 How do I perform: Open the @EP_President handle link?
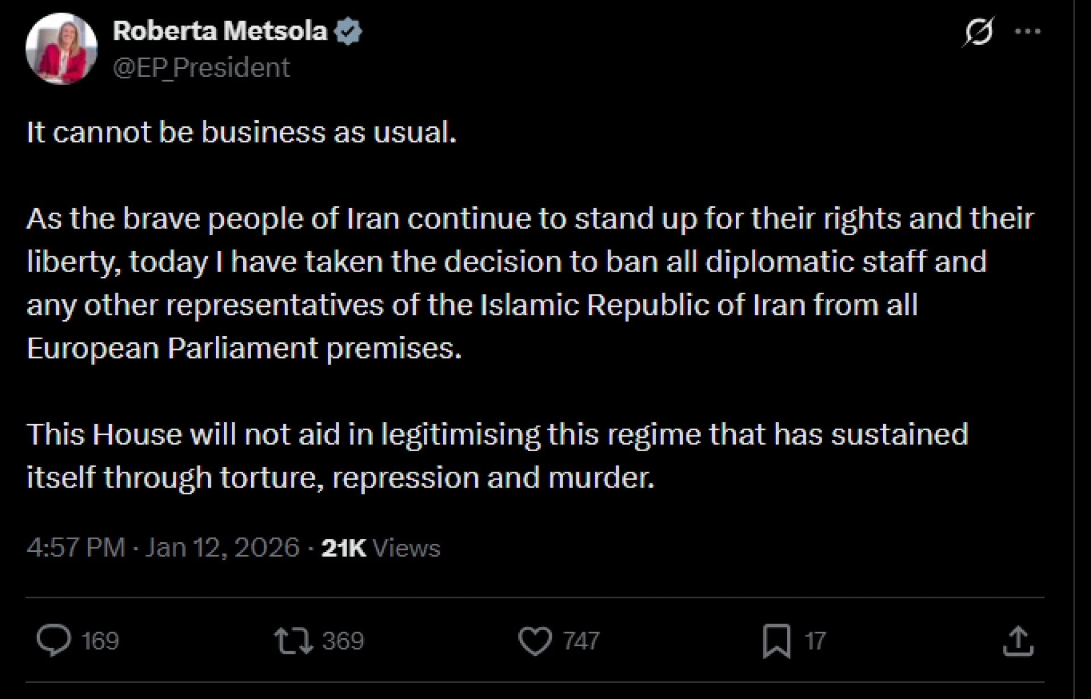tap(201, 68)
